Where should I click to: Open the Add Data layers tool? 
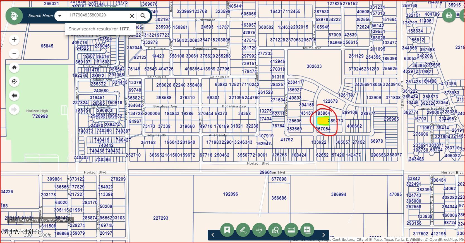coord(307,230)
